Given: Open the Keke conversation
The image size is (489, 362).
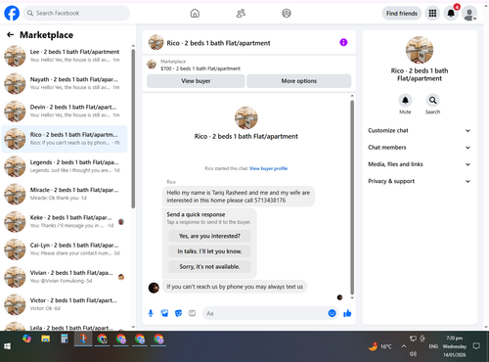Looking at the screenshot, I should click(65, 222).
